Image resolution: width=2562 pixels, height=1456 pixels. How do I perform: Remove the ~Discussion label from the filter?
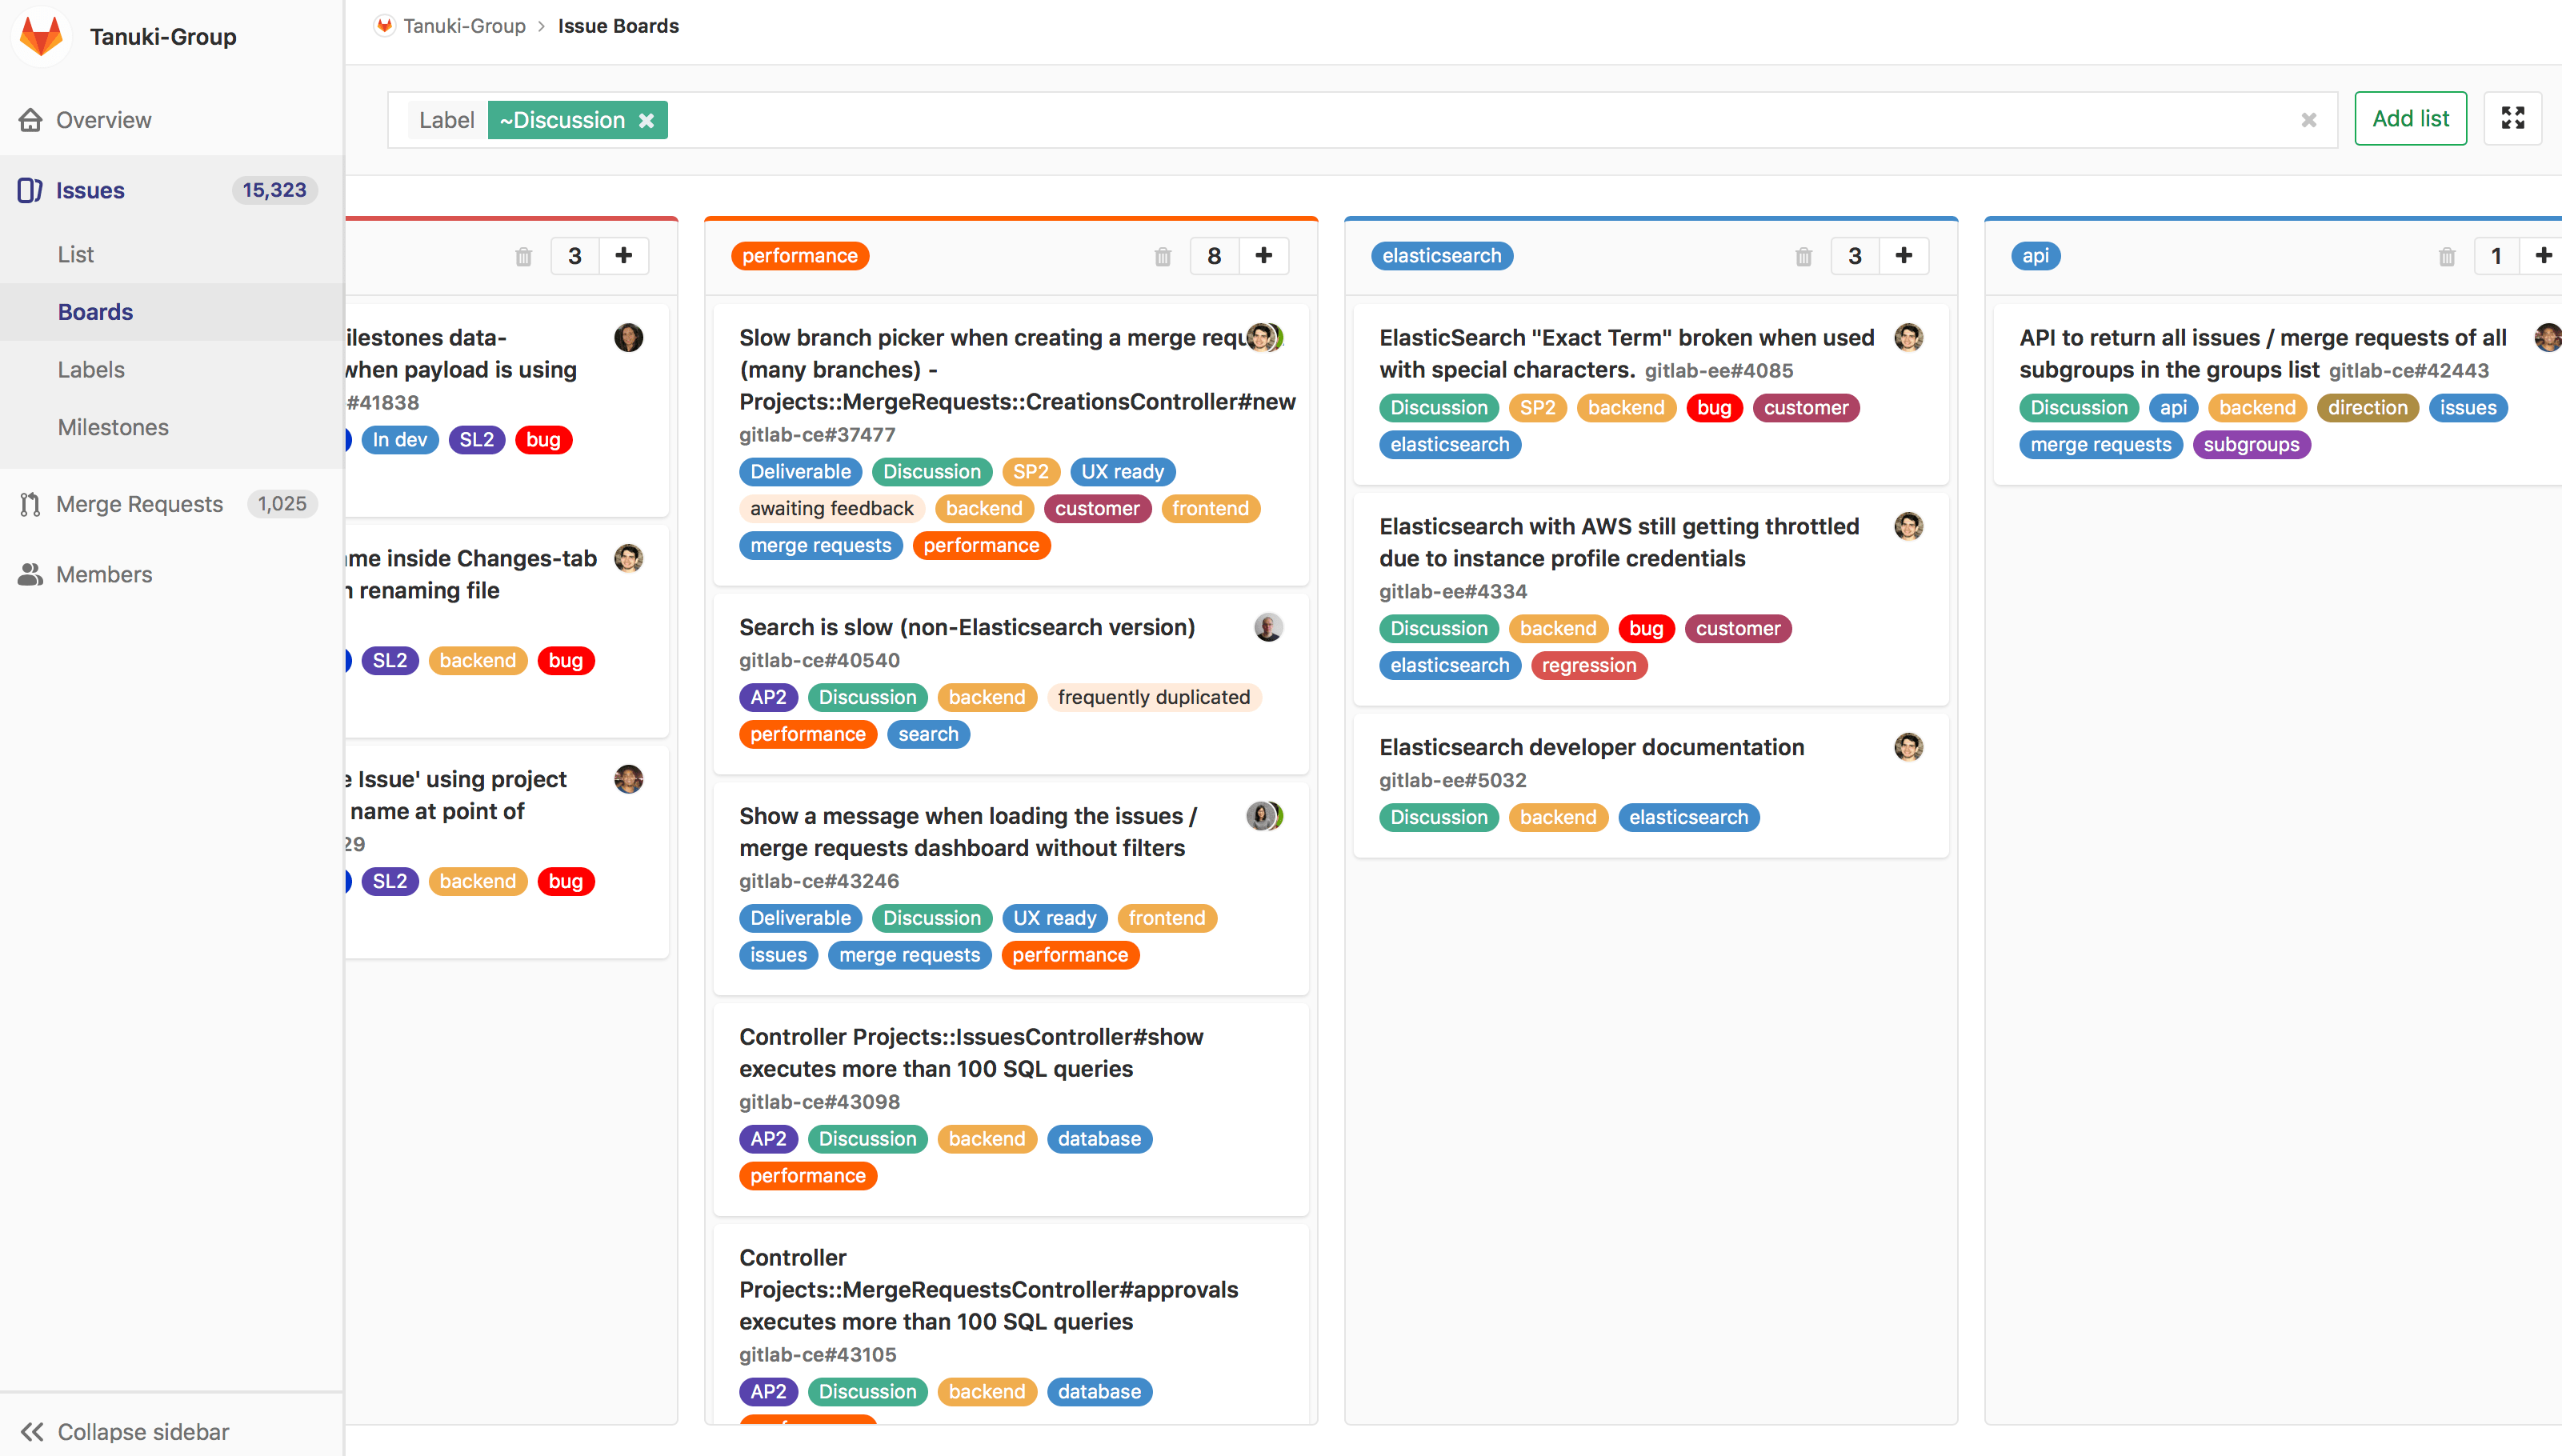coord(646,119)
